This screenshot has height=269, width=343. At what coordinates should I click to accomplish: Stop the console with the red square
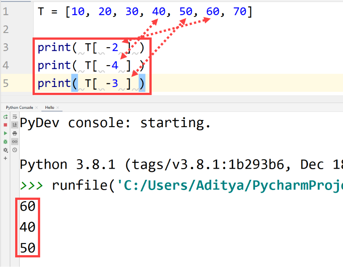tap(5, 125)
